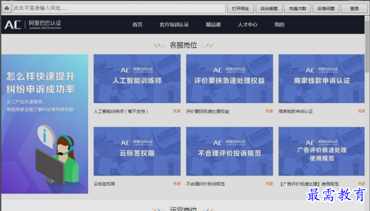The height and width of the screenshot is (211, 370).
Task: Open the 人才中心 nav item
Action: [x=247, y=25]
